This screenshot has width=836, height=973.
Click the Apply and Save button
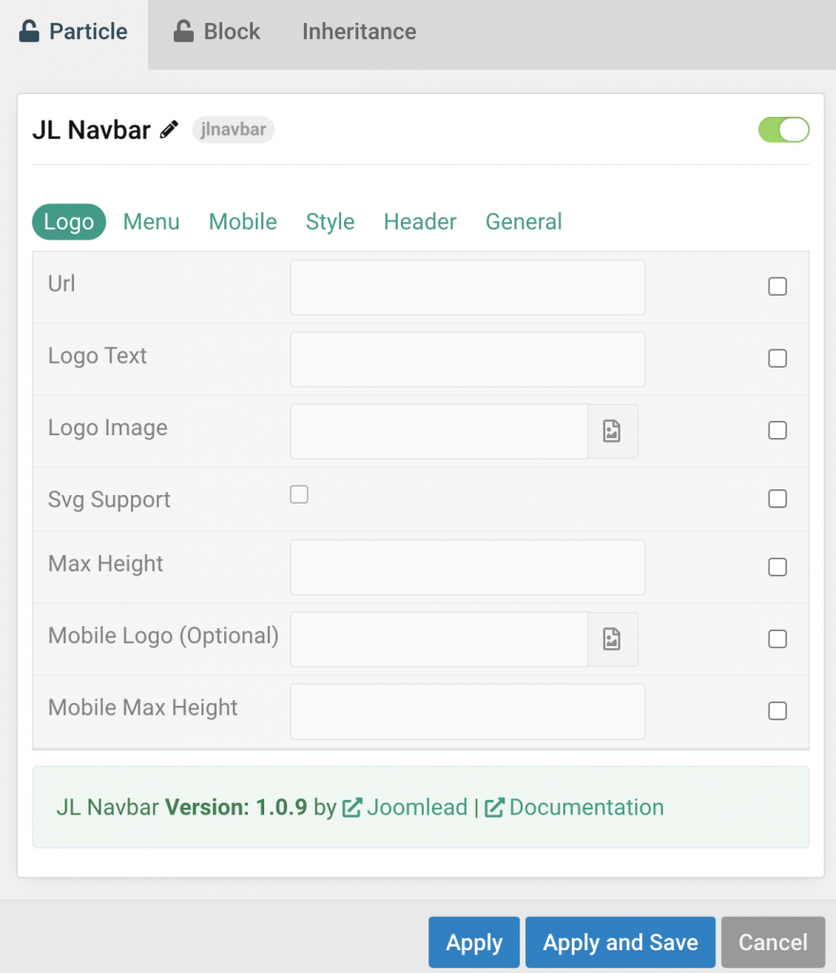(620, 943)
